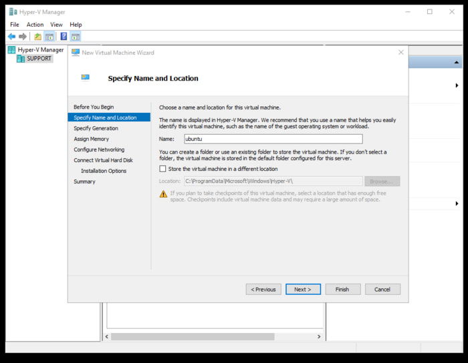Collapse the Actions pane section with the up arrow
The width and height of the screenshot is (468, 363).
[457, 62]
